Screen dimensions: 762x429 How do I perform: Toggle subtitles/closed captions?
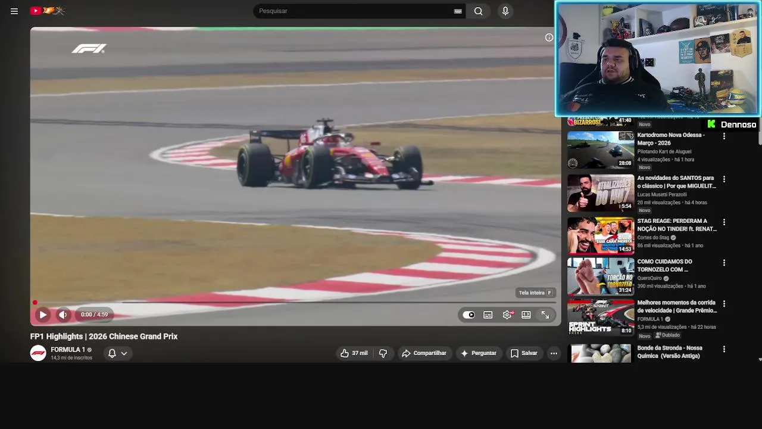488,315
